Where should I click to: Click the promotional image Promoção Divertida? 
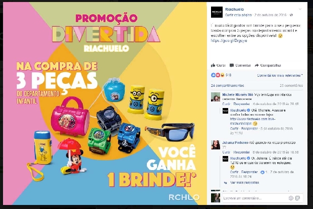pyautogui.click(x=105, y=103)
